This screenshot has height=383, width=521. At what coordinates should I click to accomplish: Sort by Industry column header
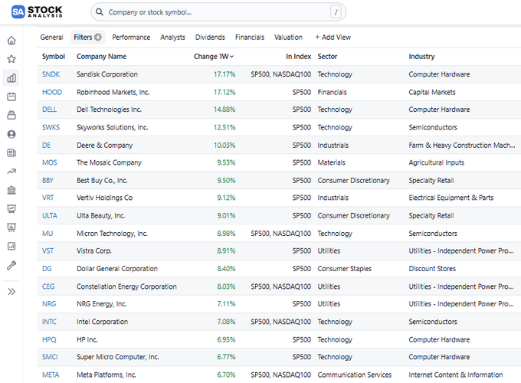421,57
